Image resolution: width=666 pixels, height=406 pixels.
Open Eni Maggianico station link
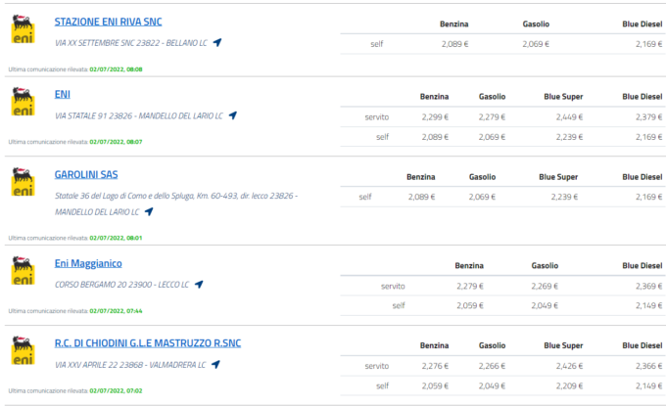coord(88,263)
